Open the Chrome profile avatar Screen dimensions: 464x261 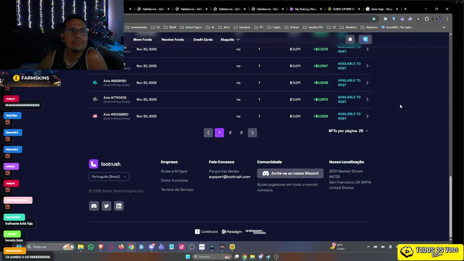point(439,19)
